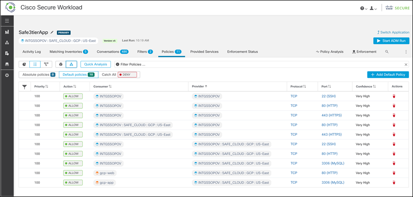Screen dimensions: 413x197
Task: Open 80 (HTTP) port link in gcp-web row
Action: pos(330,173)
